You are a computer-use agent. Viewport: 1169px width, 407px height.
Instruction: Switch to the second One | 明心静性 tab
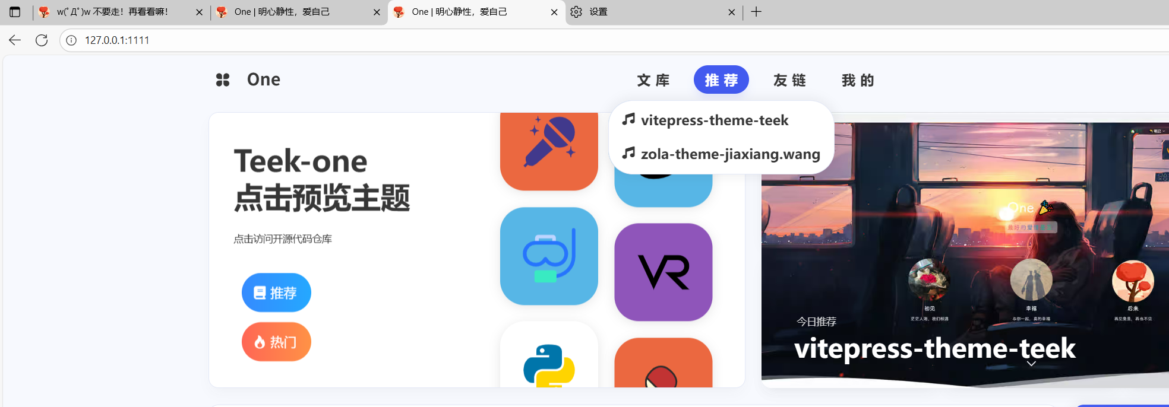476,12
